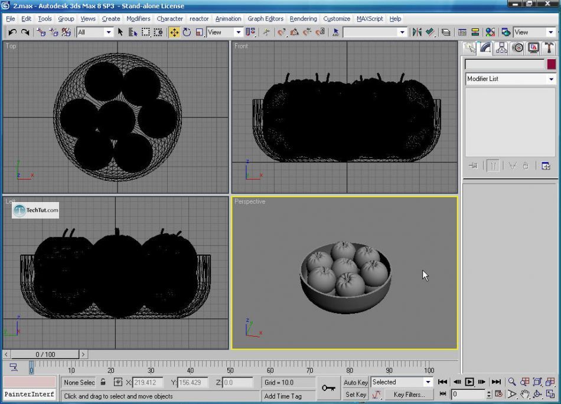Open the Curve Editor icon

pyautogui.click(x=462, y=32)
